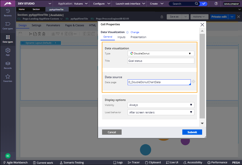The height and width of the screenshot is (165, 242).
Task: Open the Visibility dropdown set to Always
Action: tap(161, 105)
